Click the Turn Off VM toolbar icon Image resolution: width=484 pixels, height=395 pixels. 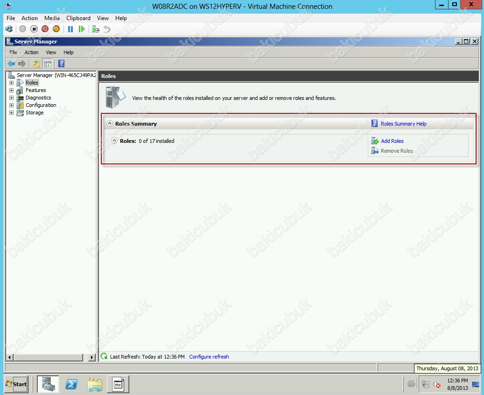tap(34, 29)
